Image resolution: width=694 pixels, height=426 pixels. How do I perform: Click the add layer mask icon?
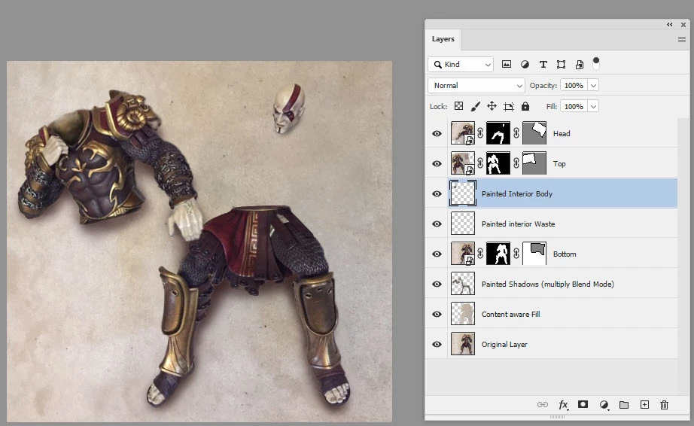pos(583,405)
